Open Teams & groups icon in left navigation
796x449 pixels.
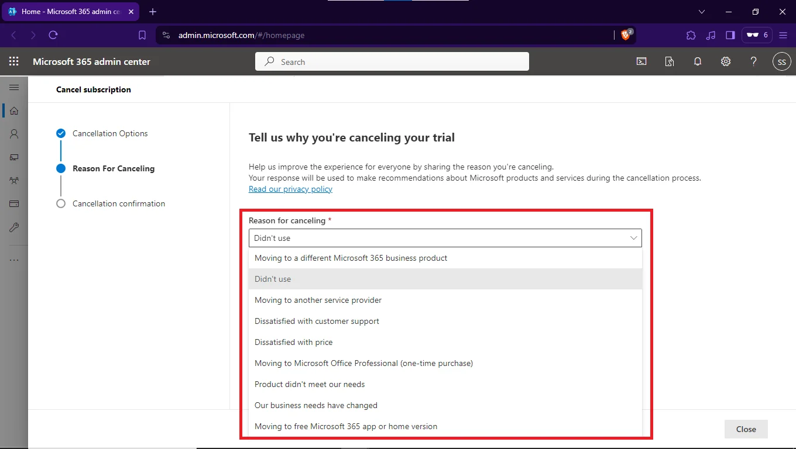(x=14, y=181)
